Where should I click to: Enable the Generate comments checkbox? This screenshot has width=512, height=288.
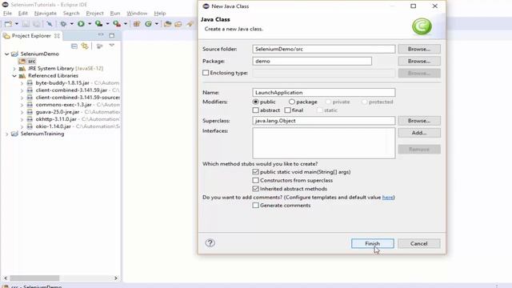click(x=256, y=206)
